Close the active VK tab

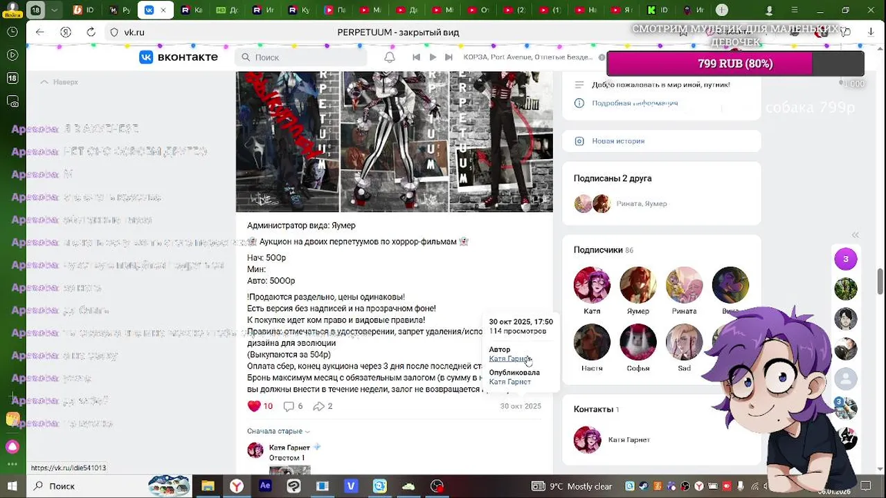[163, 10]
